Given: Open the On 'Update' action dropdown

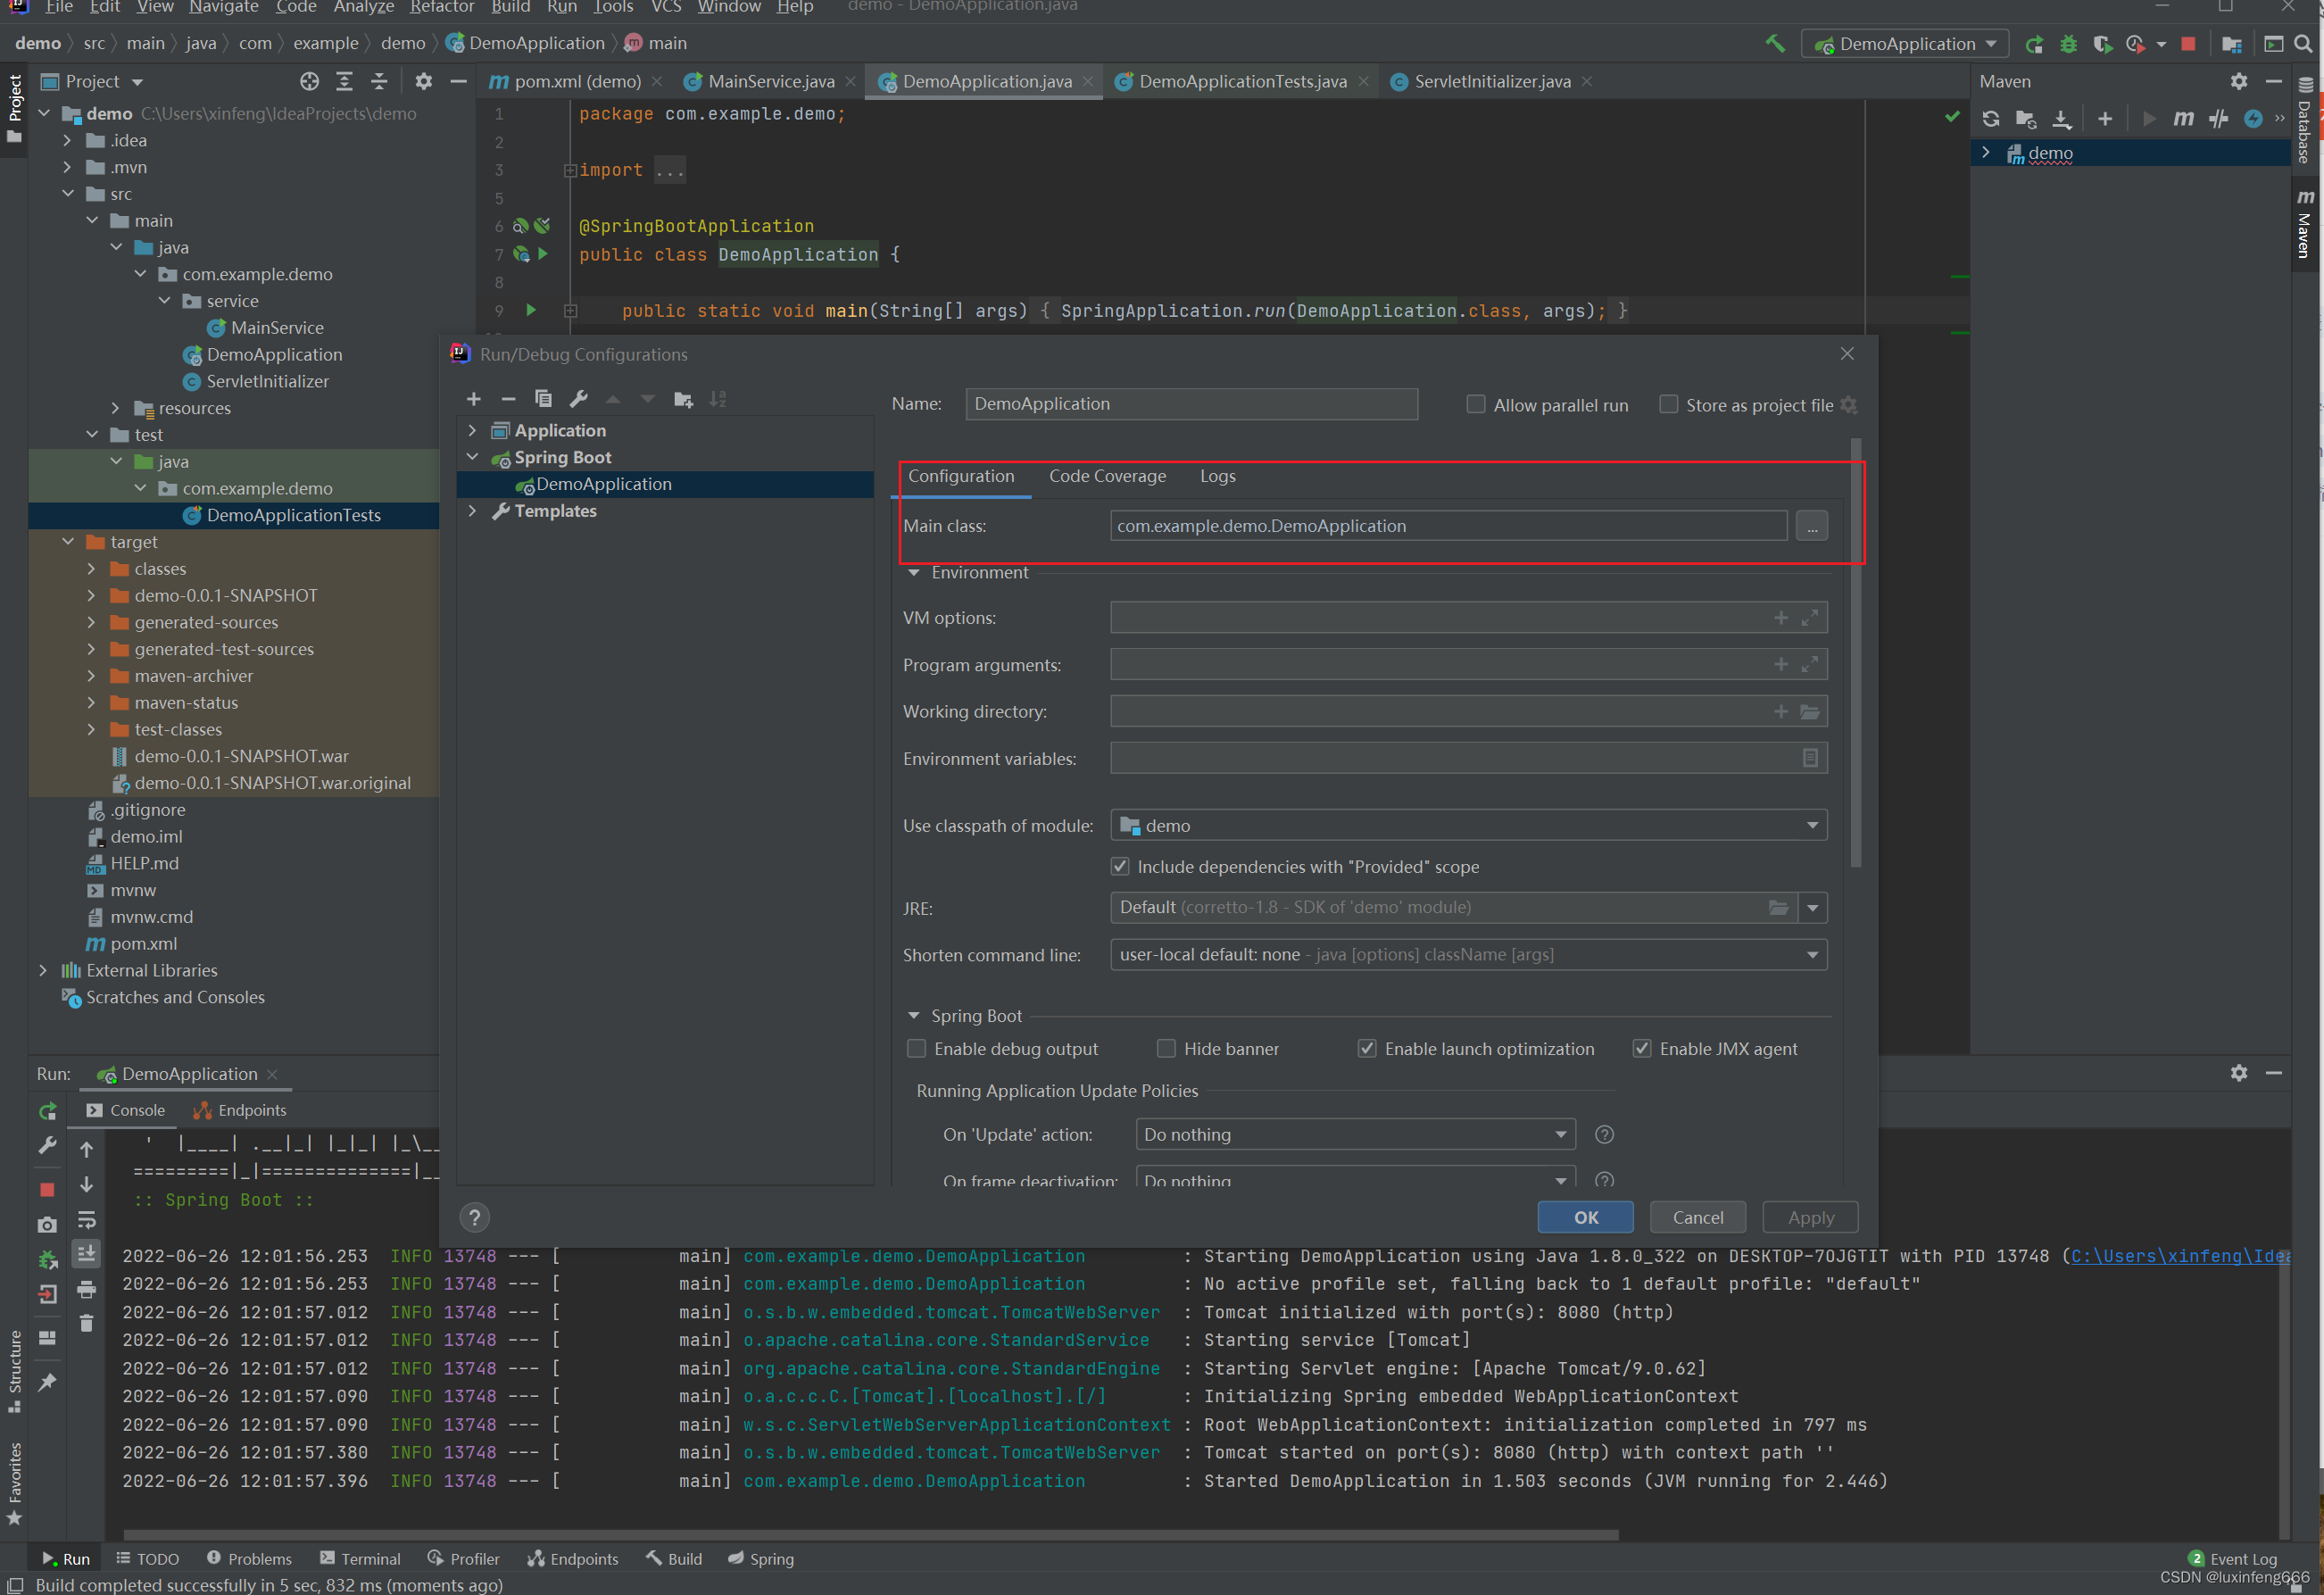Looking at the screenshot, I should click(1355, 1134).
